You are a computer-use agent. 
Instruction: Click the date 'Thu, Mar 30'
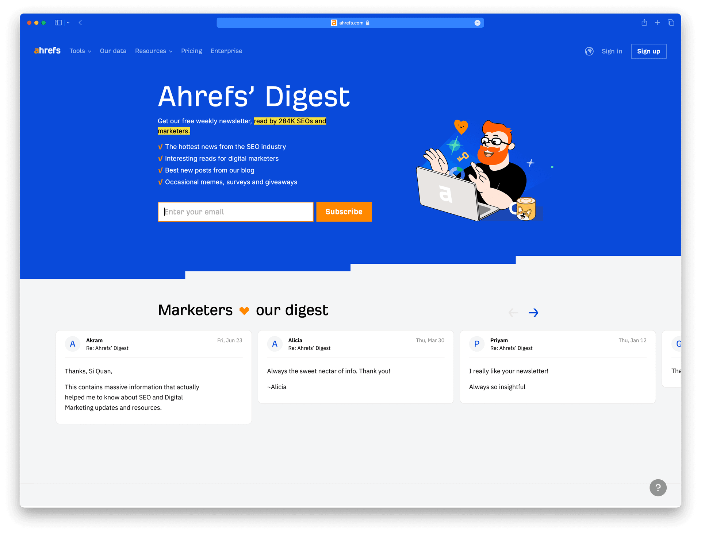pos(430,340)
